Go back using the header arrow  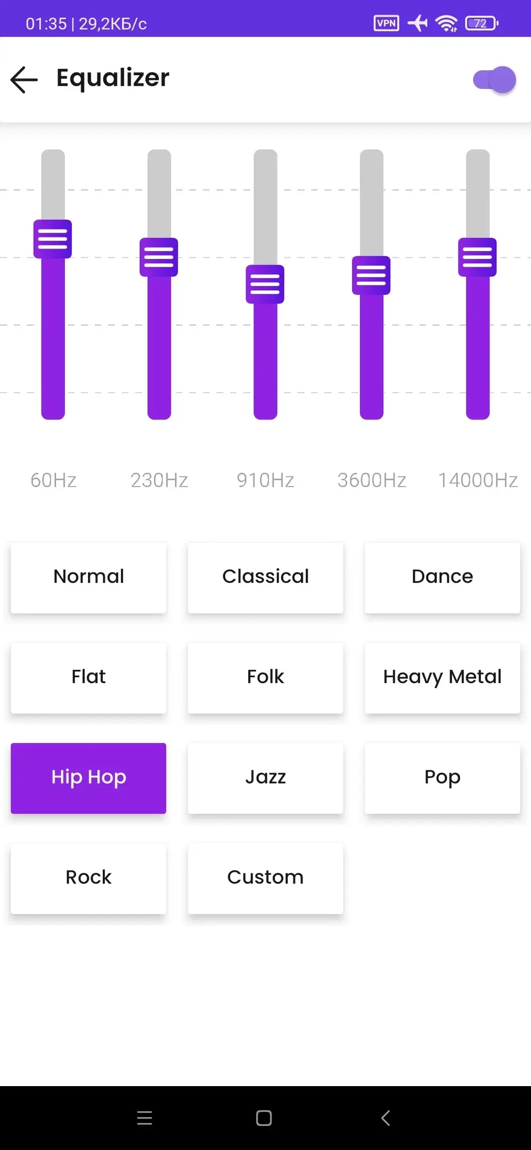pos(24,80)
